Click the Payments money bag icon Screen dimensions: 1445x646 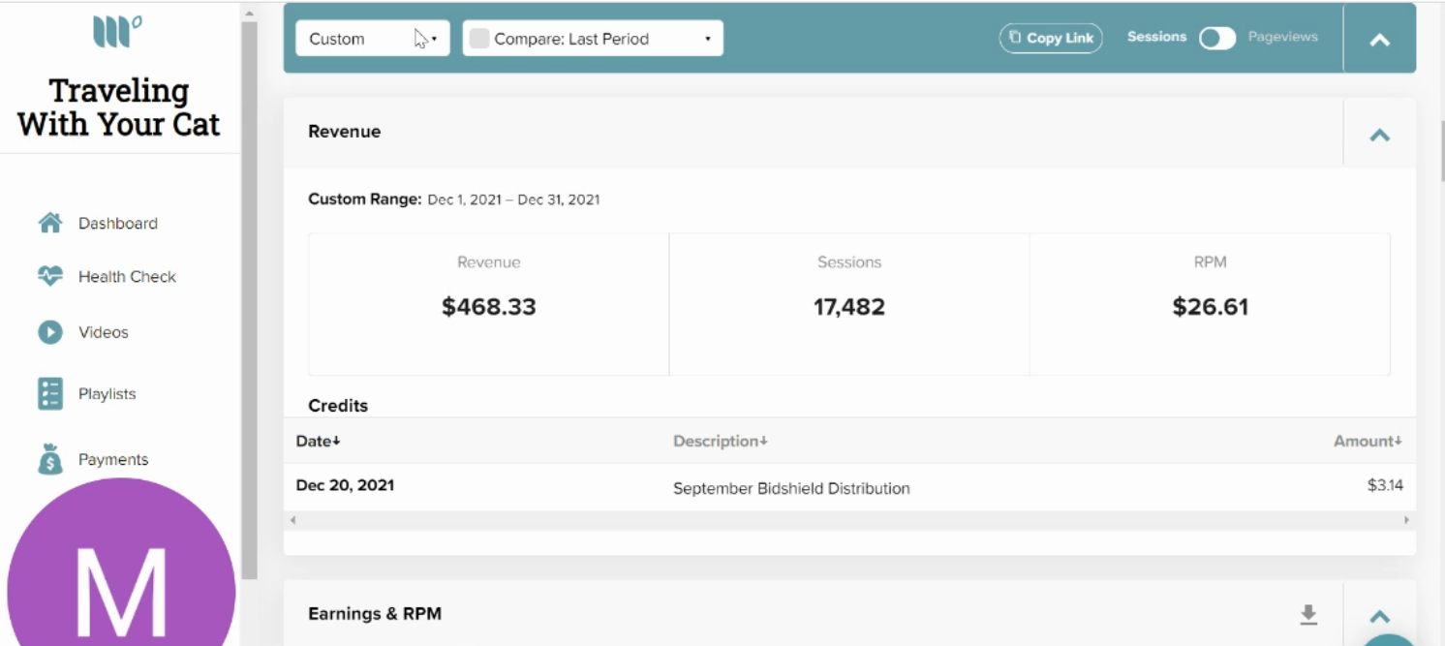[50, 459]
